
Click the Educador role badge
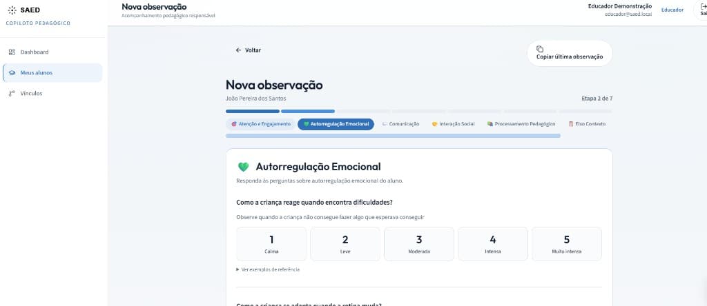(672, 10)
